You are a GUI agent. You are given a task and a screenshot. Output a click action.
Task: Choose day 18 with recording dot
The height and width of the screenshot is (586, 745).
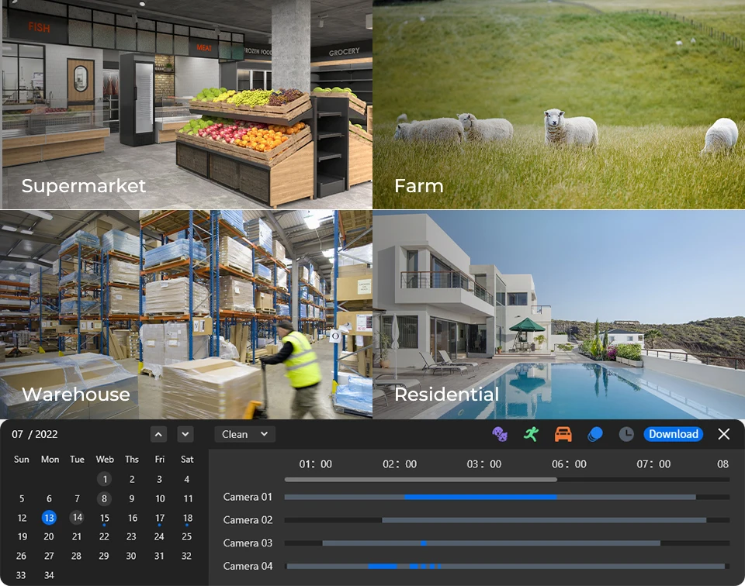click(188, 518)
